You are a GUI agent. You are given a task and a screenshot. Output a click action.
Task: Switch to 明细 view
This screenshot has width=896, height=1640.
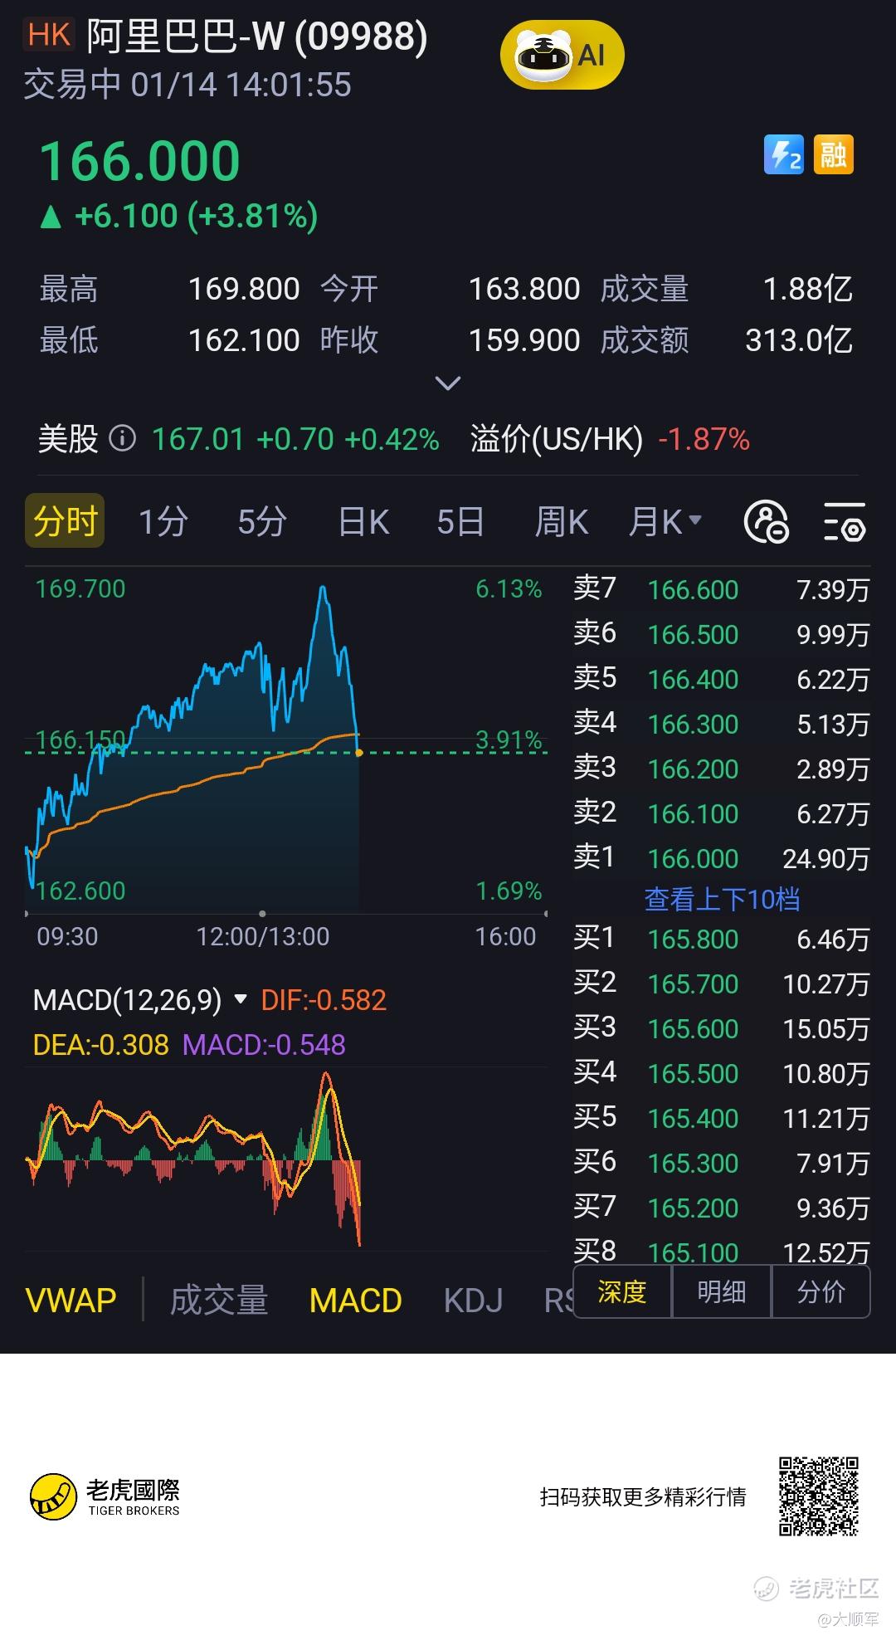coord(722,1291)
